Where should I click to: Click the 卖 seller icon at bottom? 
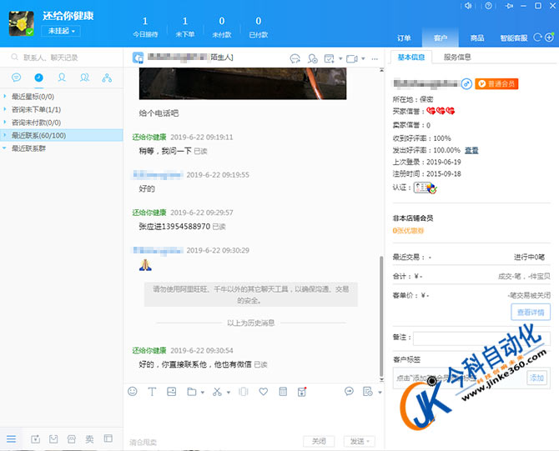click(89, 438)
